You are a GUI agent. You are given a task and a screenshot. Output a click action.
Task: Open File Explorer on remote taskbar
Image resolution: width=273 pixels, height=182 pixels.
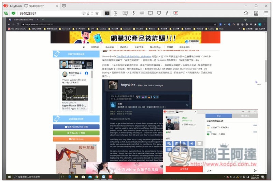coord(76,177)
